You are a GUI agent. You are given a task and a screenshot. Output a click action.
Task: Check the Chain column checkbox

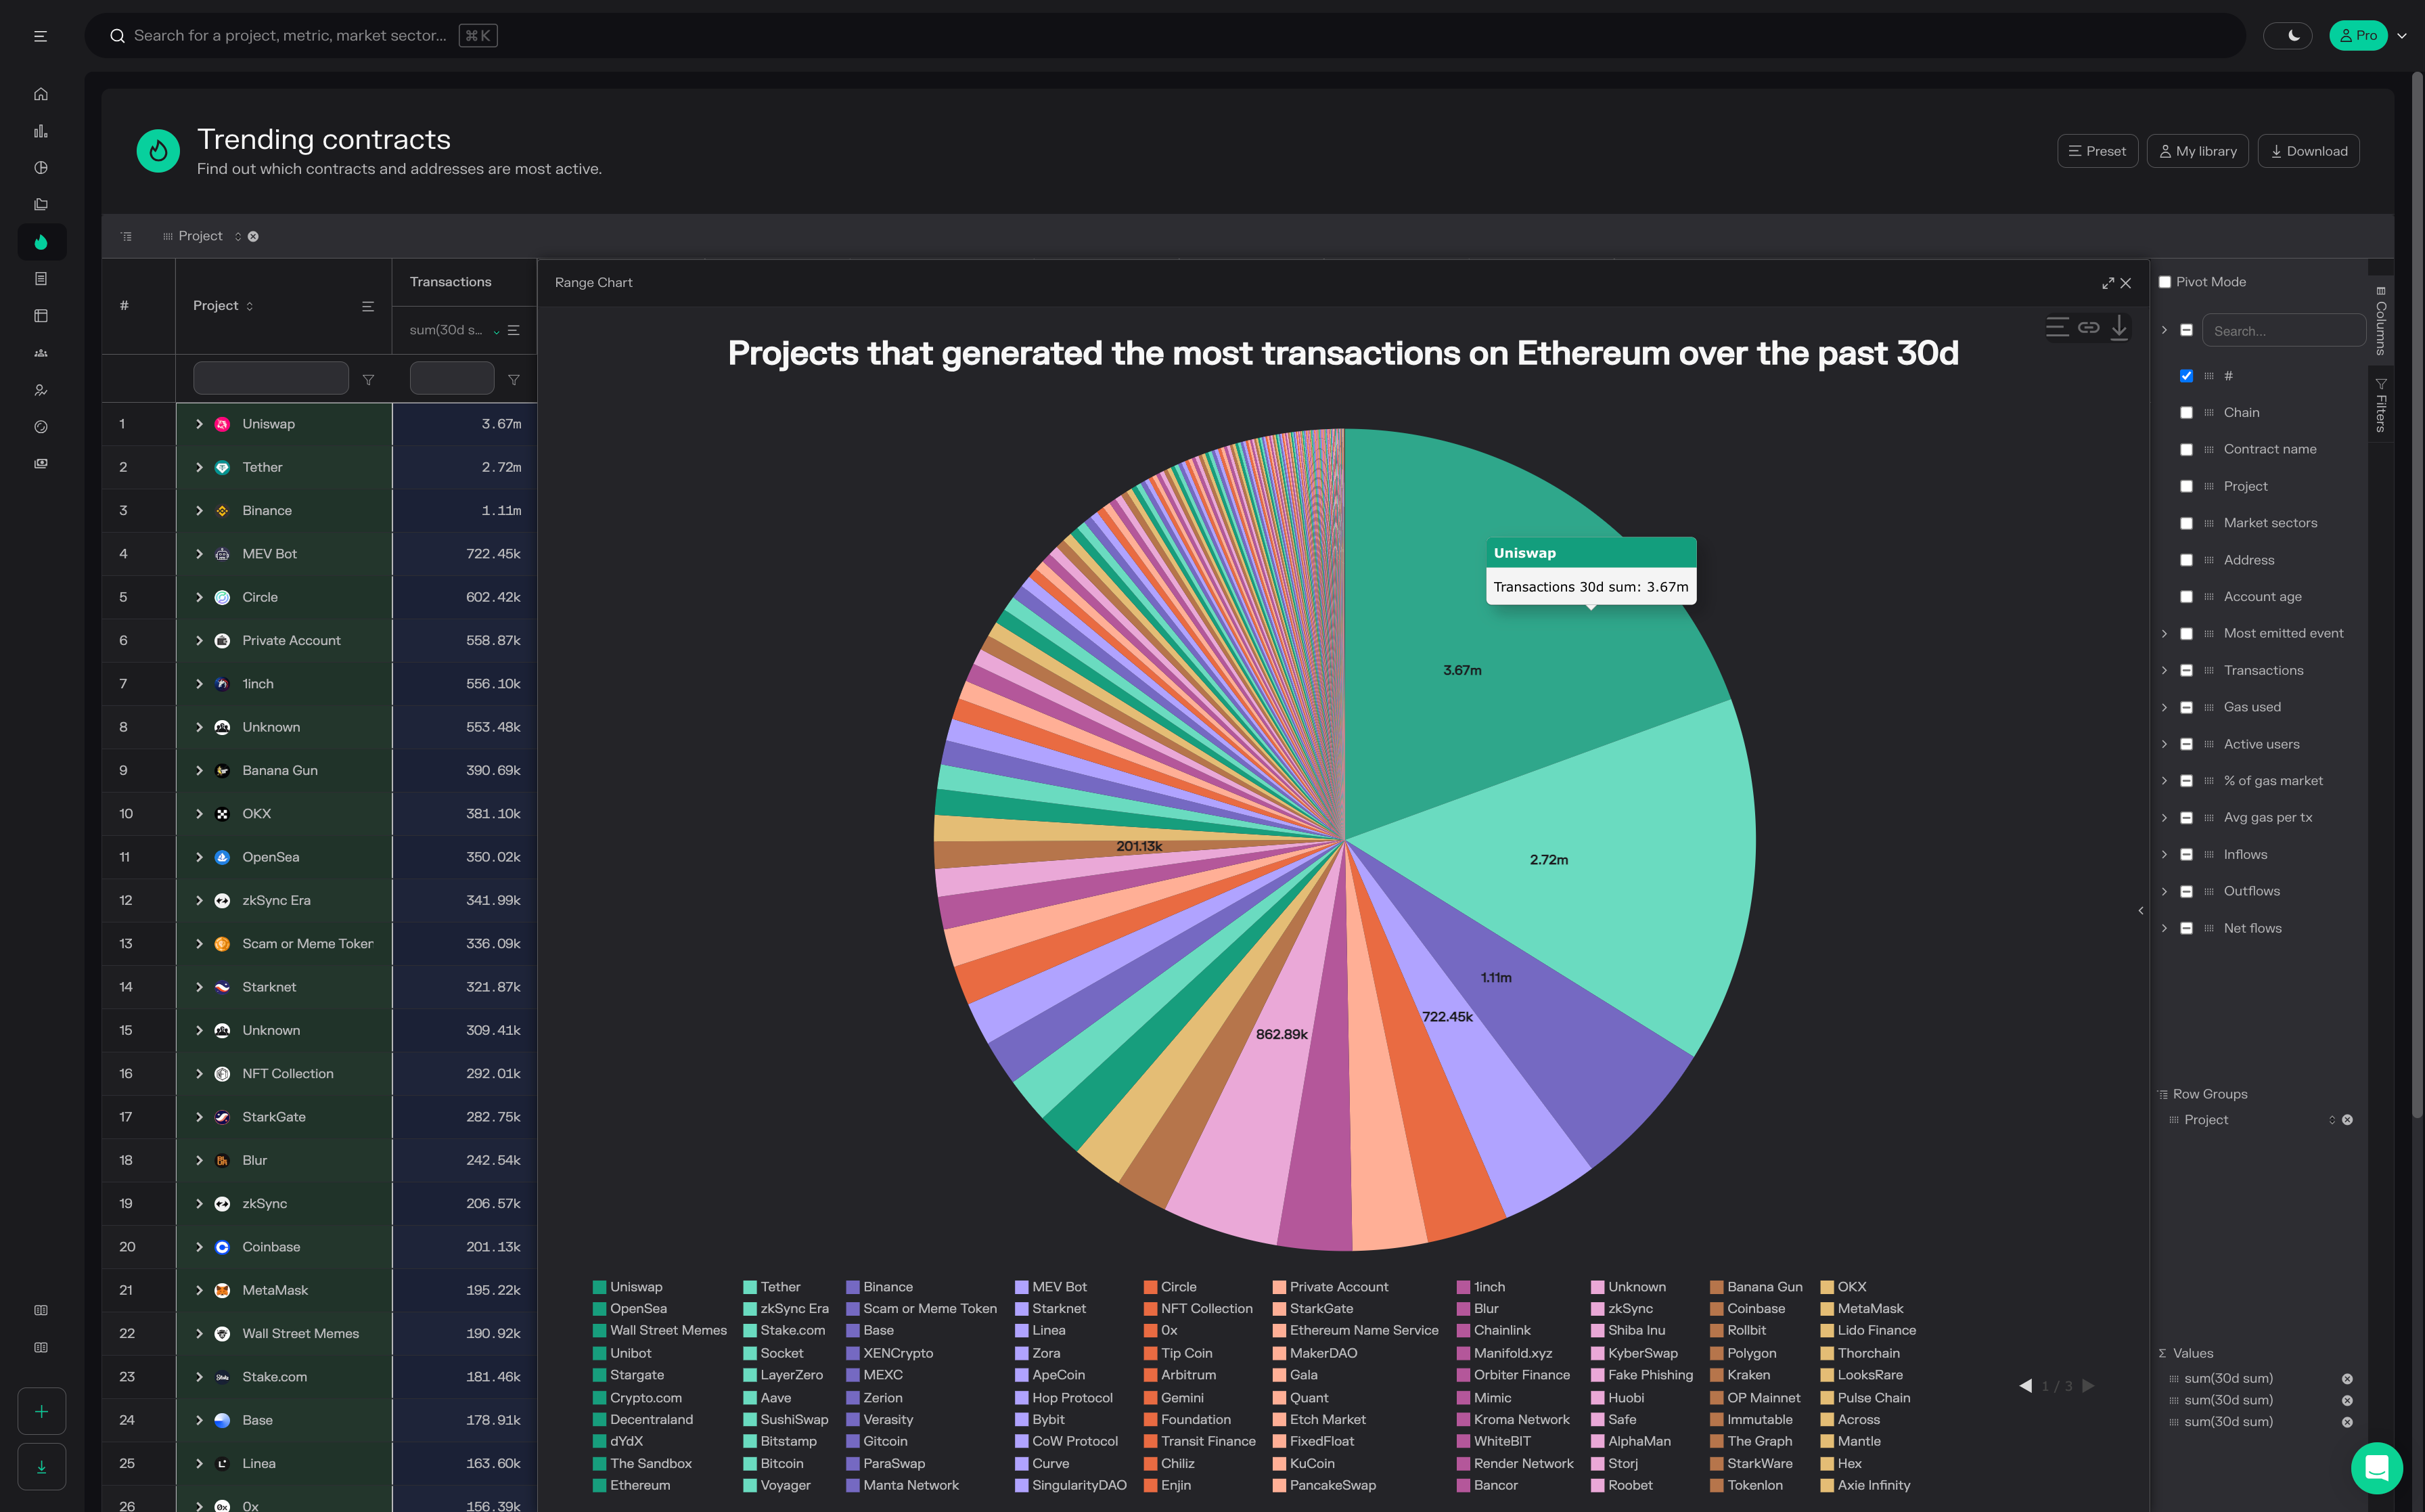pyautogui.click(x=2186, y=413)
